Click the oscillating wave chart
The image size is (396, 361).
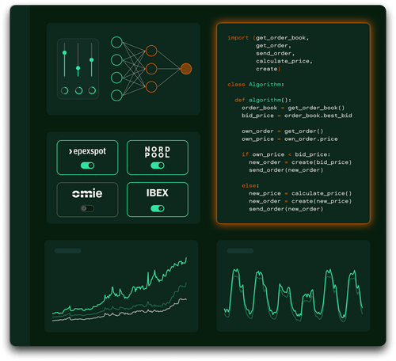(293, 295)
